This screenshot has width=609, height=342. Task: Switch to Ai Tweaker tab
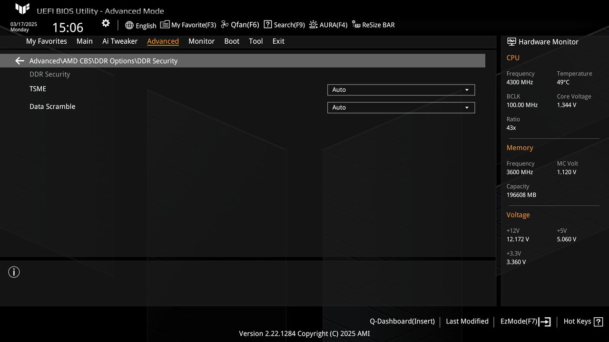pyautogui.click(x=120, y=41)
